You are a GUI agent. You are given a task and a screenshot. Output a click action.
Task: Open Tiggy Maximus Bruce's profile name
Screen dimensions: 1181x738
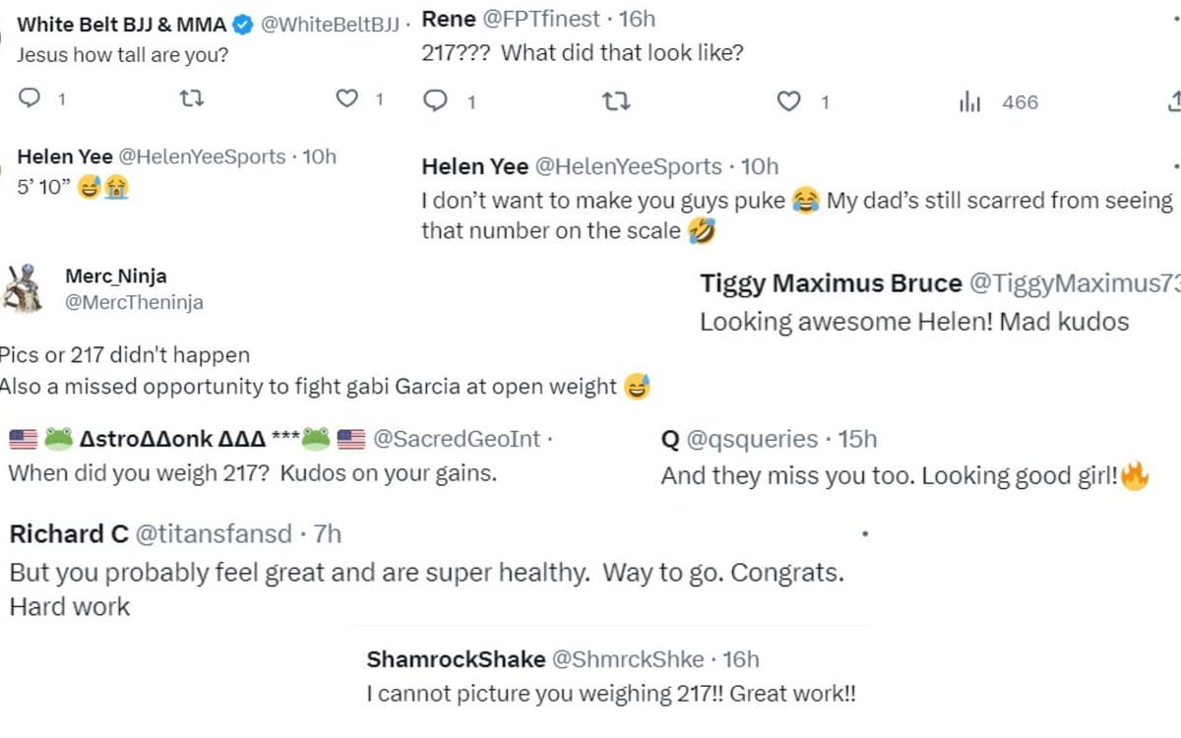pyautogui.click(x=831, y=284)
